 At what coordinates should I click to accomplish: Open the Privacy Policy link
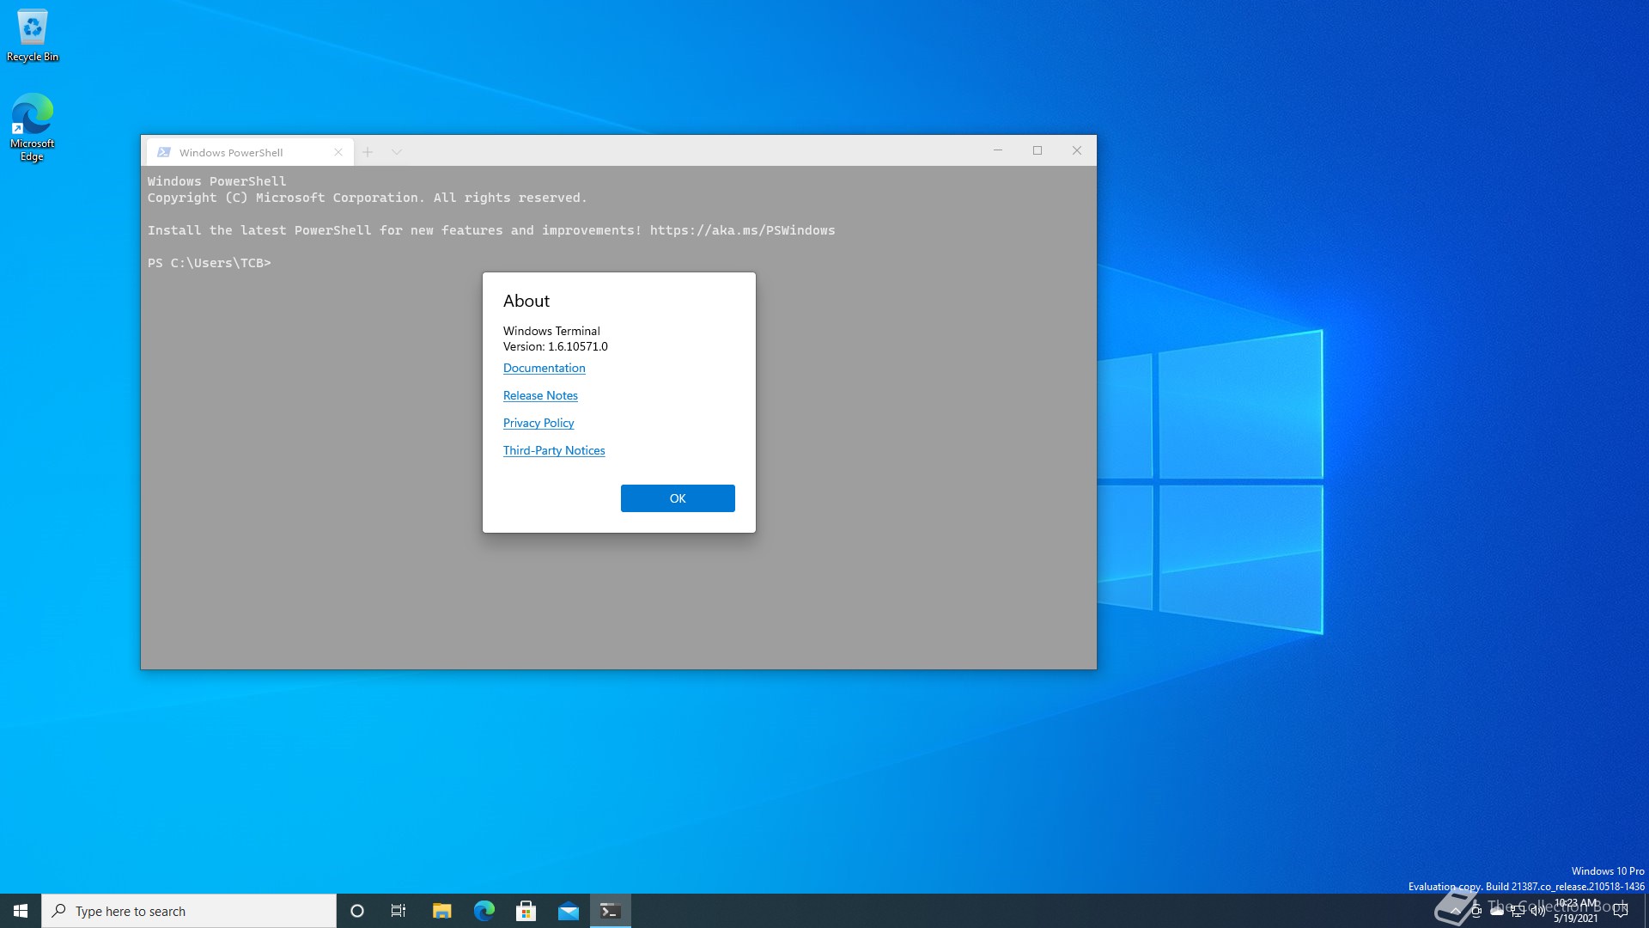coord(539,423)
